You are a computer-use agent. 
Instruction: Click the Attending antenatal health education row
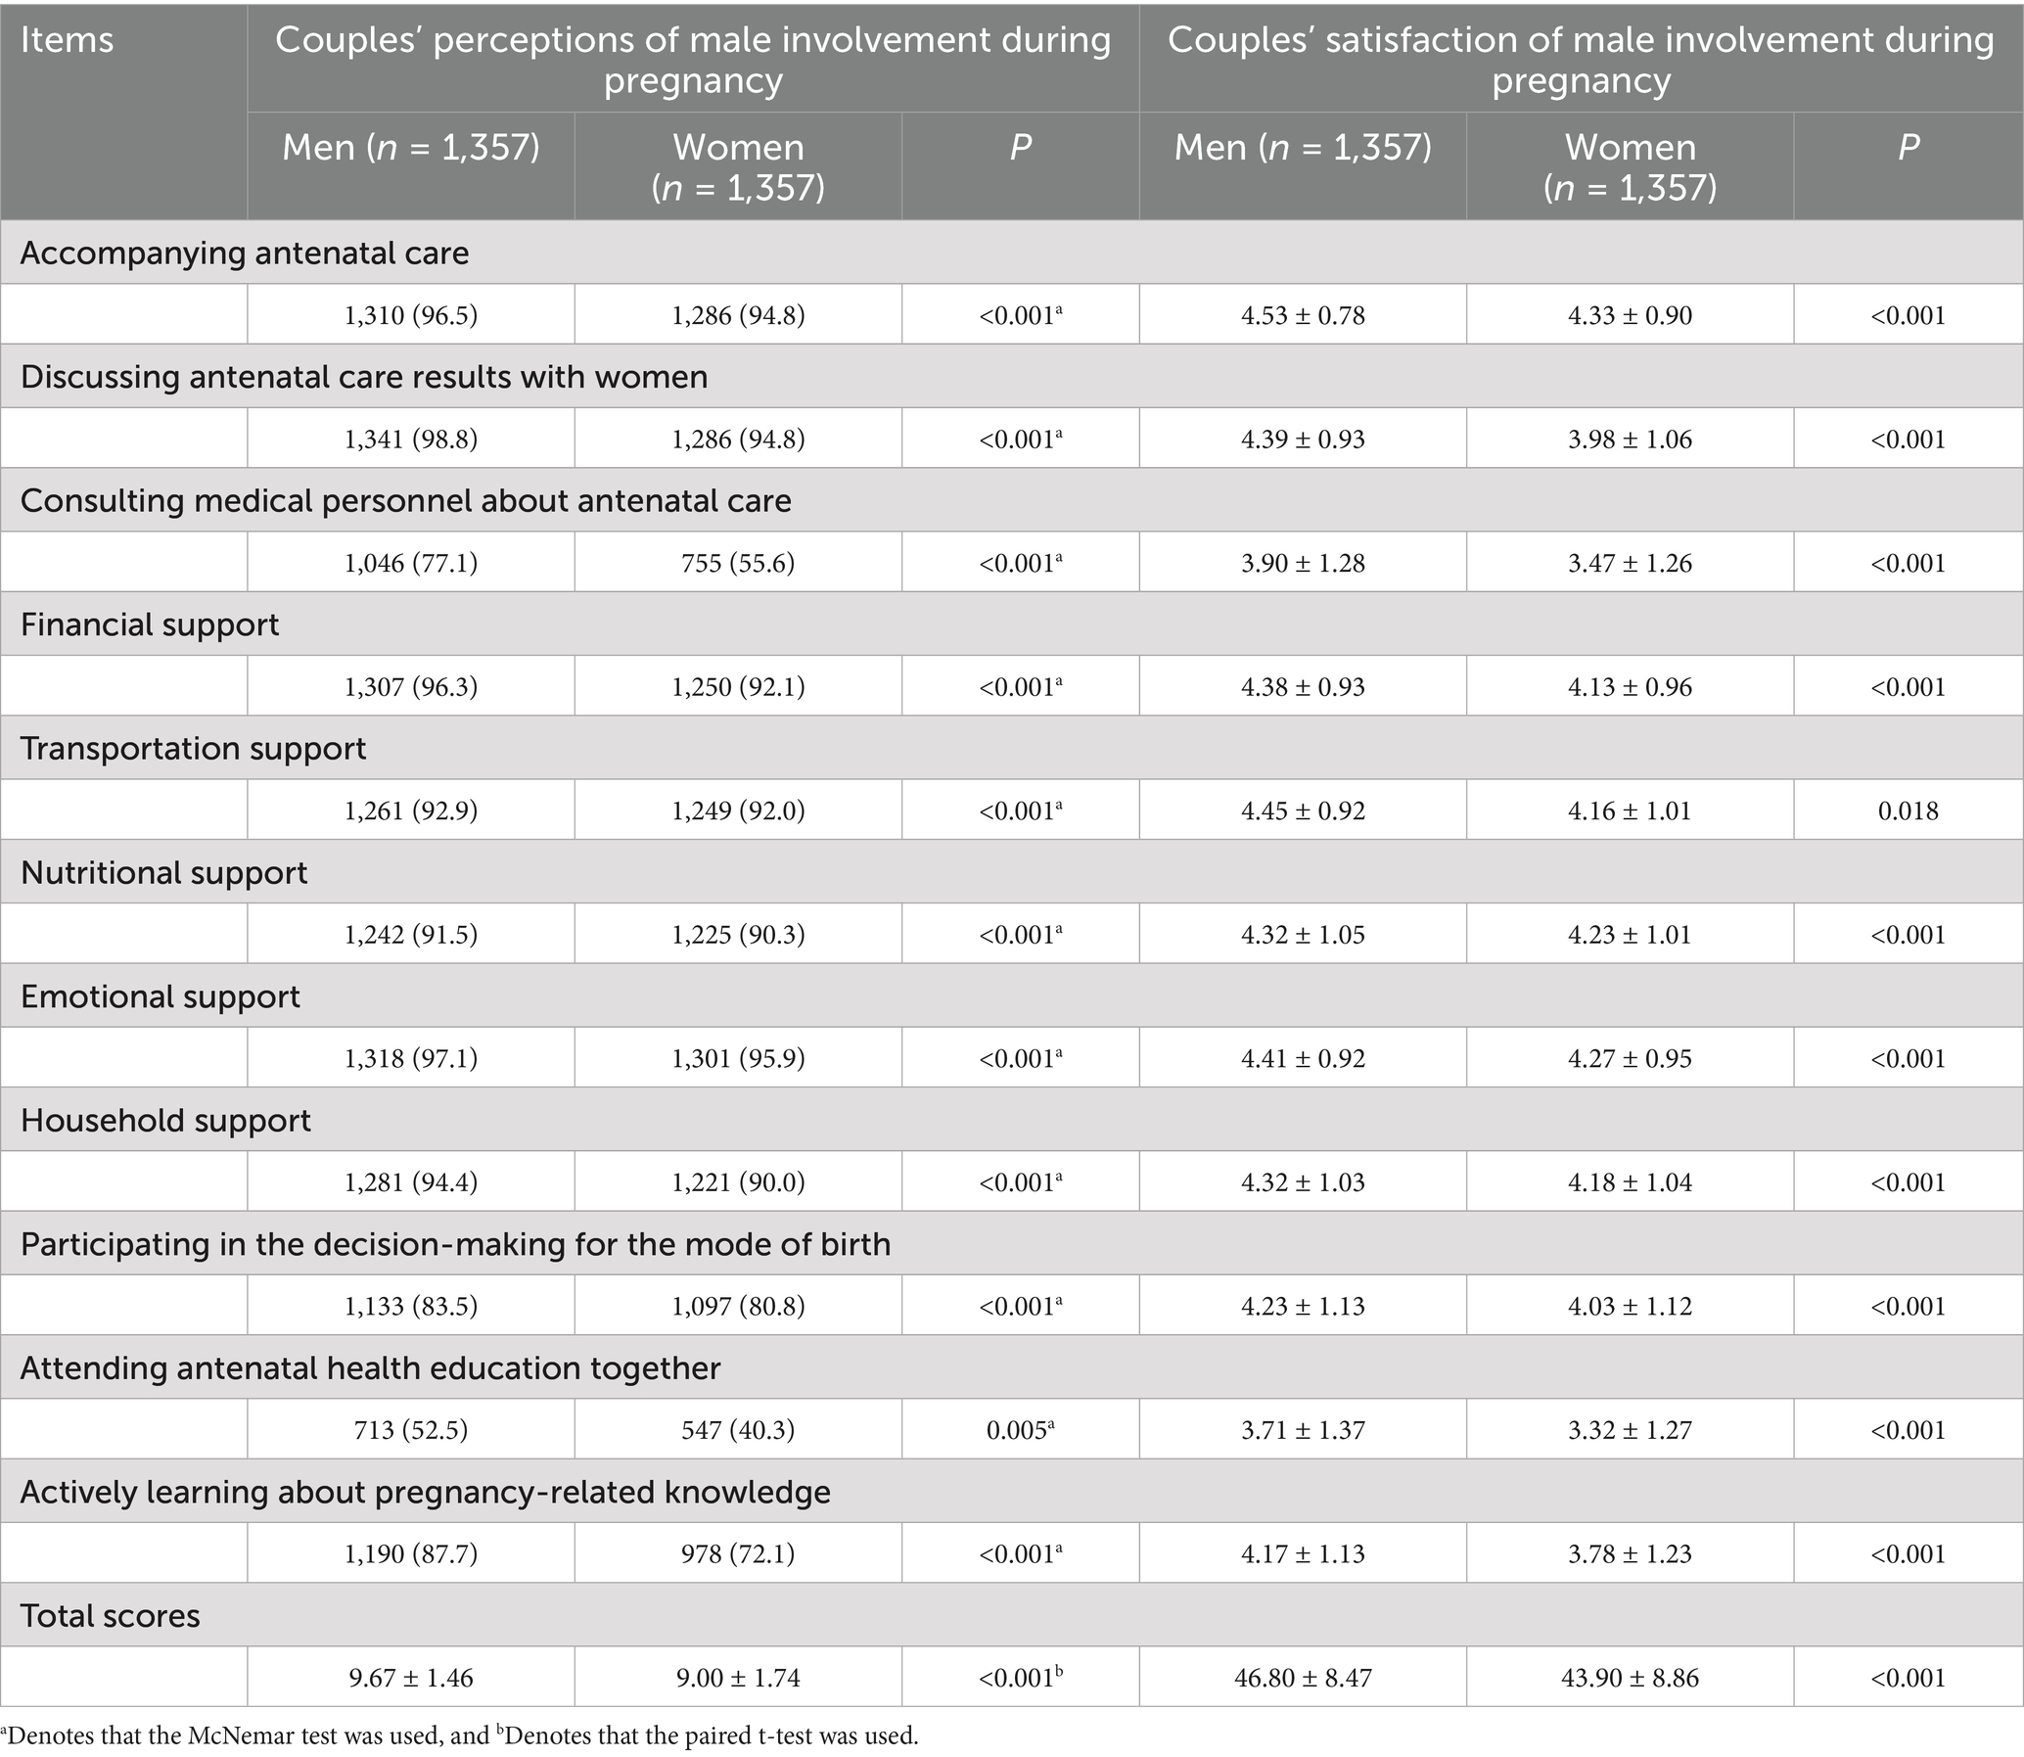pyautogui.click(x=370, y=1368)
